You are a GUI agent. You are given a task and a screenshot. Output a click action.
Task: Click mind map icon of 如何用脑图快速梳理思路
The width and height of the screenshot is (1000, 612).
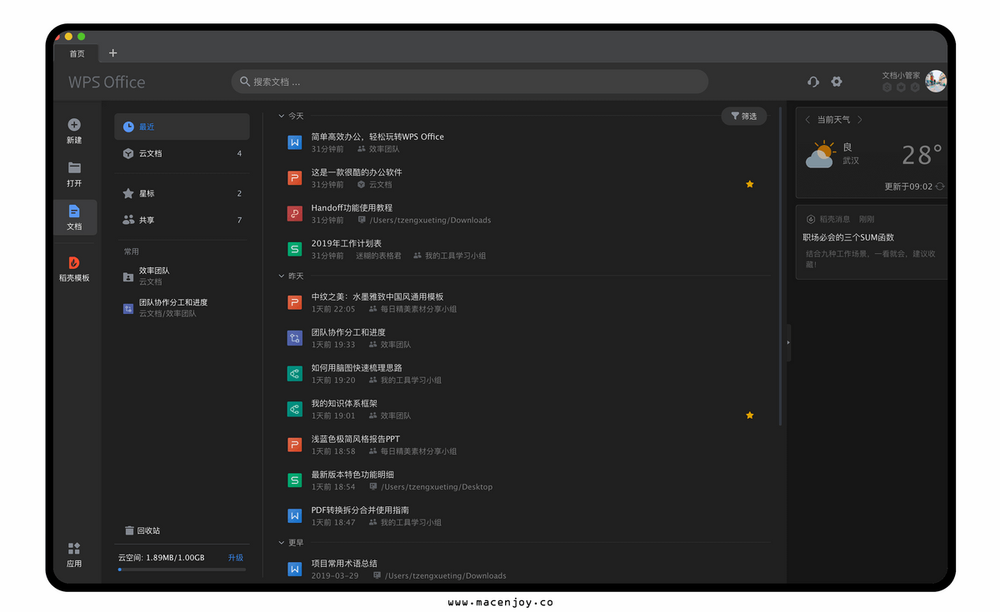(x=294, y=374)
